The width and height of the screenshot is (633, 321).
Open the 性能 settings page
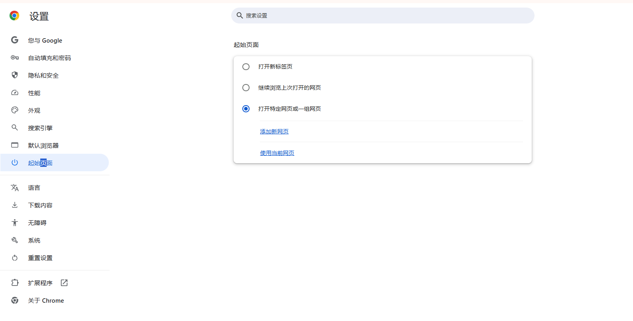click(55, 93)
